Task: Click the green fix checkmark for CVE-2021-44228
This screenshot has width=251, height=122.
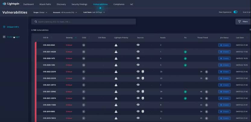Action: tap(185, 52)
